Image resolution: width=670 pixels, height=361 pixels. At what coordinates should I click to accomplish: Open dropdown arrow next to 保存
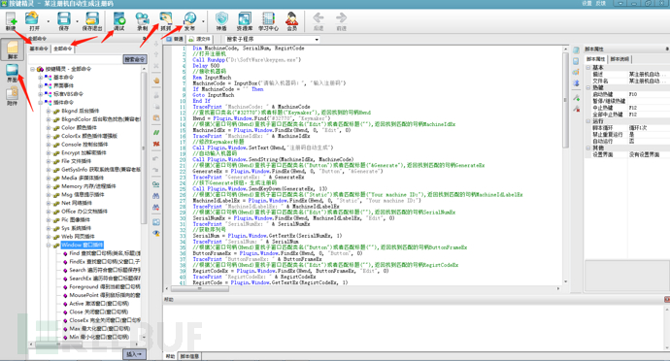tap(78, 21)
